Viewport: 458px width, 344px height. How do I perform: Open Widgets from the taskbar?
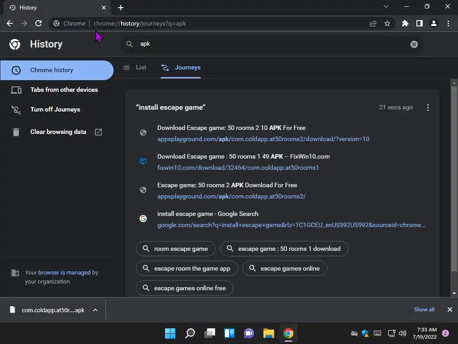point(229,333)
